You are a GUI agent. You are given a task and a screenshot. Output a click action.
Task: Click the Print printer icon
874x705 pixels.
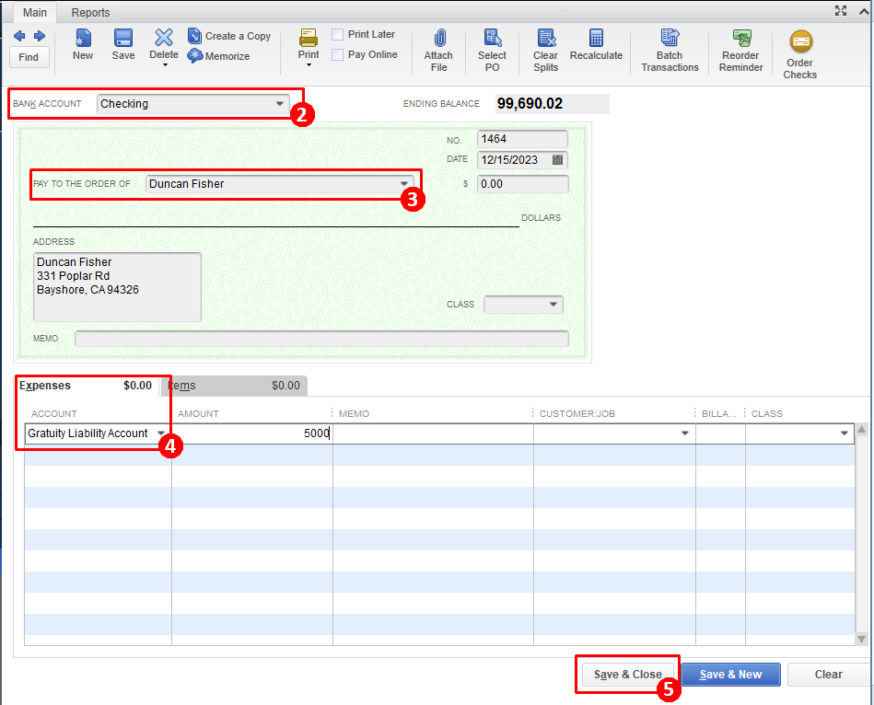pyautogui.click(x=309, y=38)
